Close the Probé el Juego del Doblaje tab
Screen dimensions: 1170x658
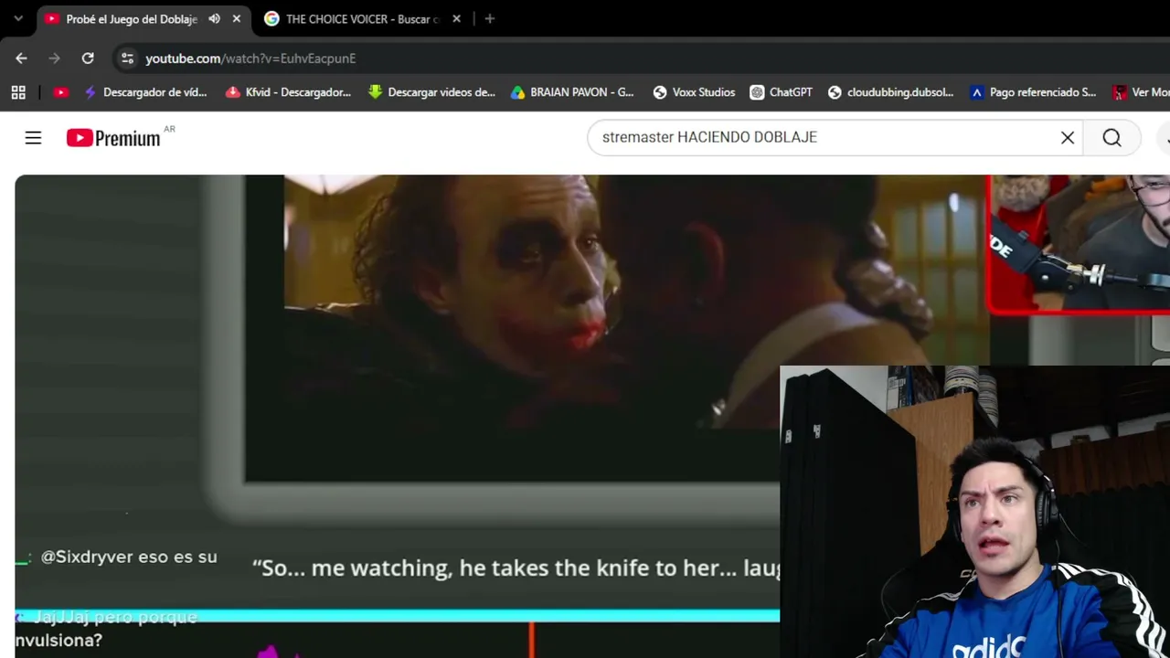point(237,18)
